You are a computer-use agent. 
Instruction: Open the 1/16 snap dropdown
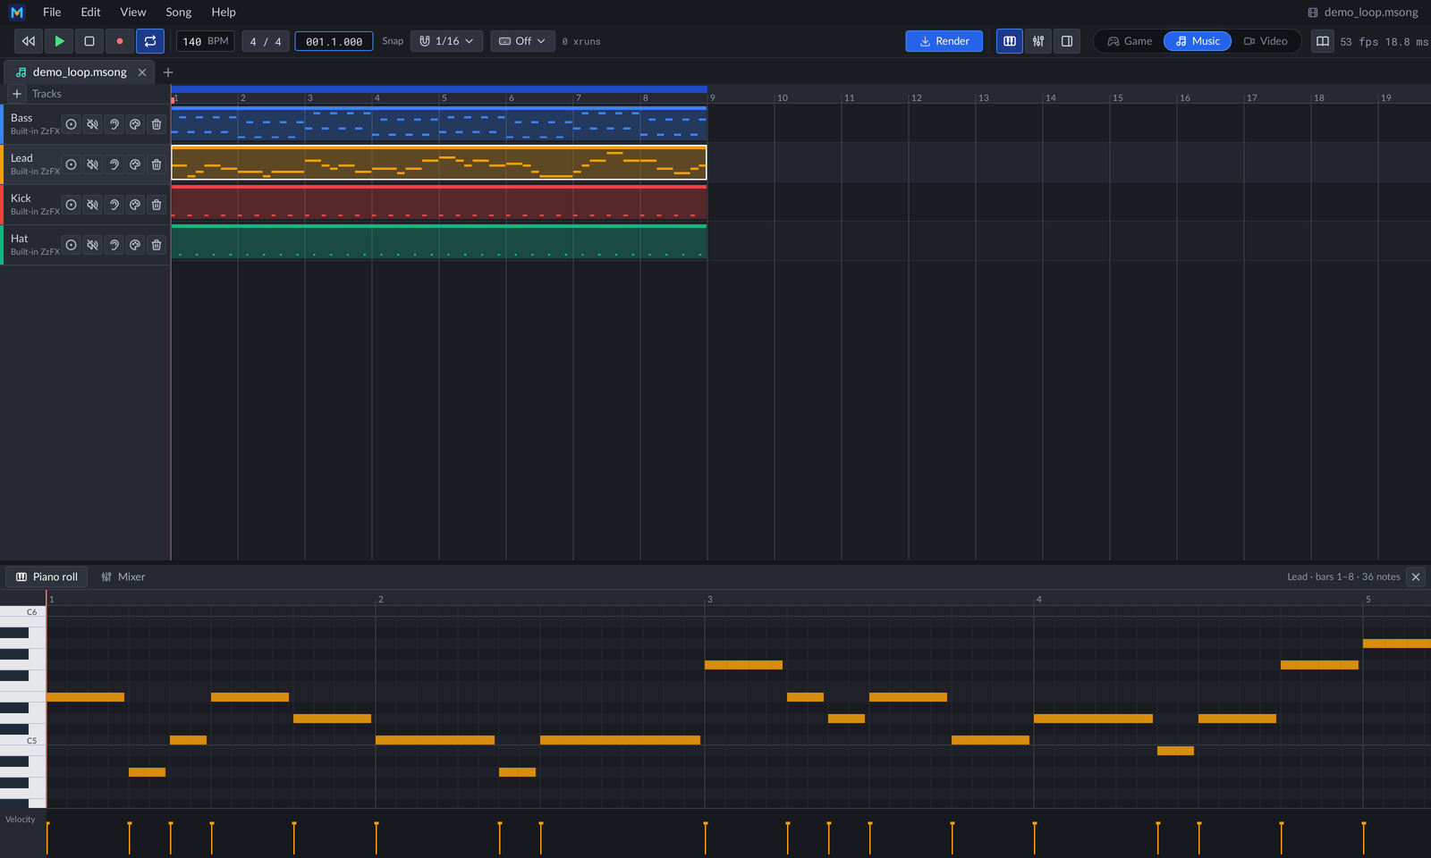(447, 41)
